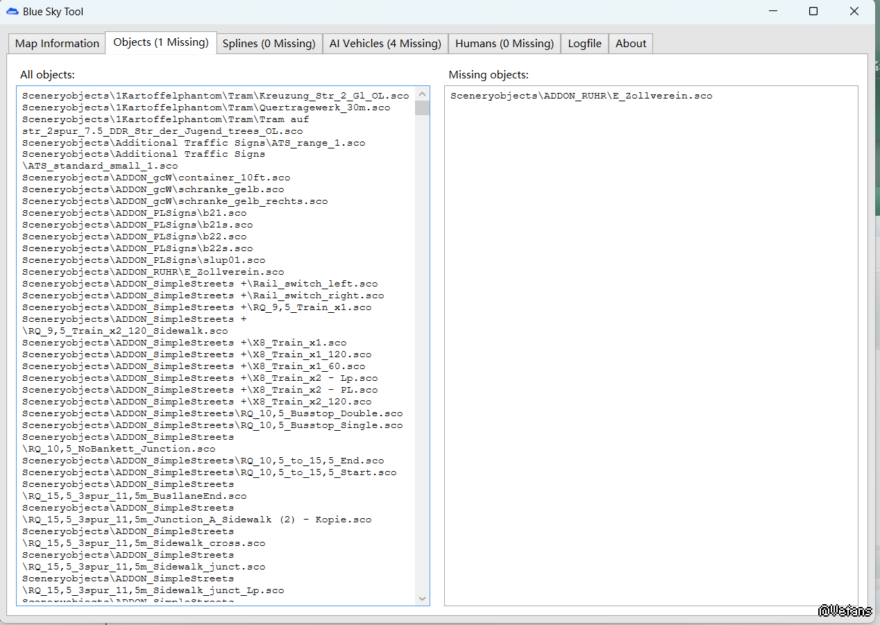This screenshot has width=880, height=625.
Task: Click the Blue Sky Tool cloud icon
Action: 12,12
